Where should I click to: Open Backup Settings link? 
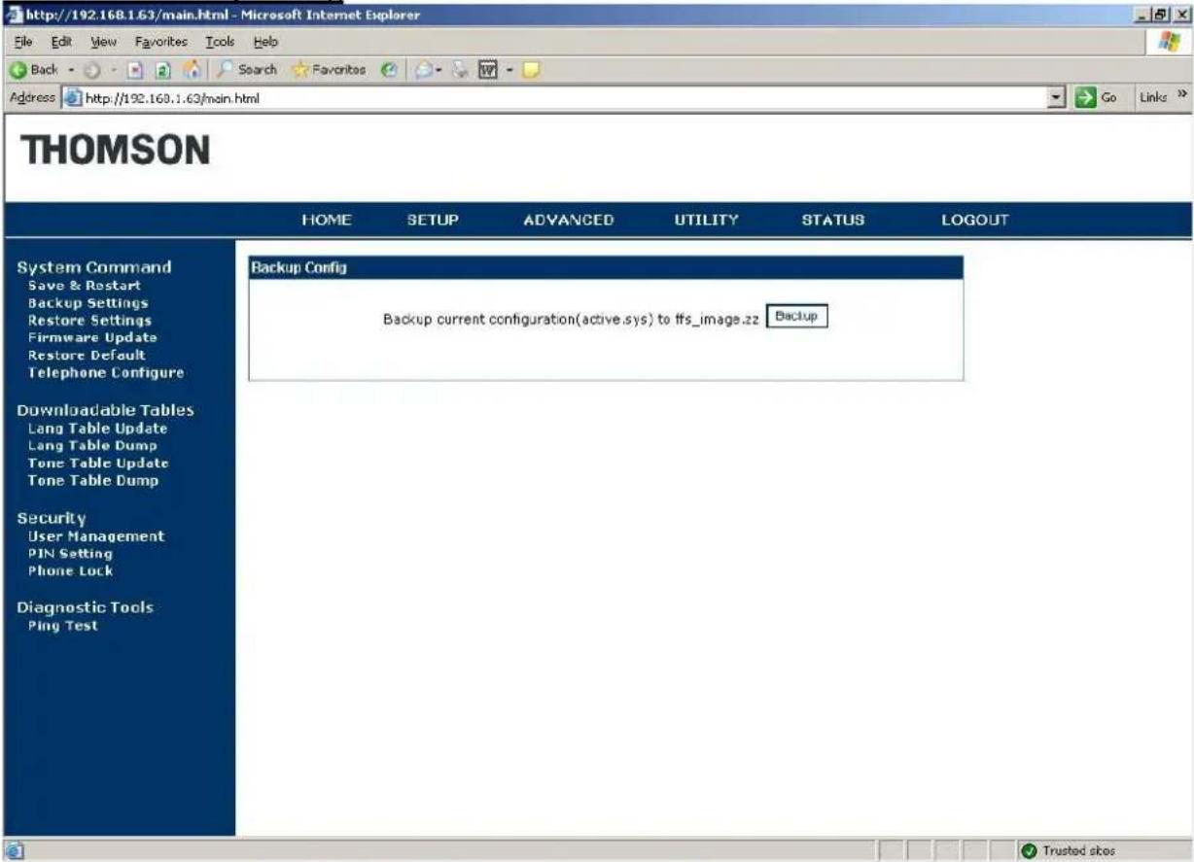click(88, 303)
